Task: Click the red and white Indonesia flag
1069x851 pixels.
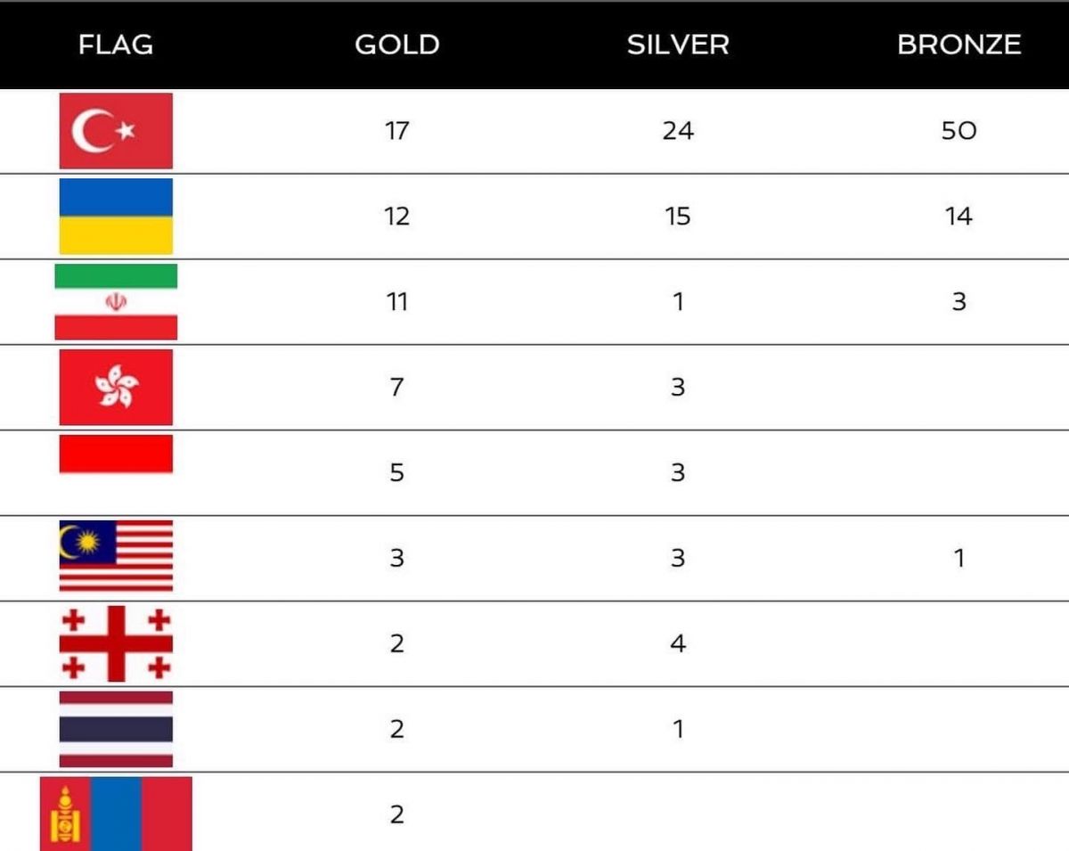Action: click(116, 463)
